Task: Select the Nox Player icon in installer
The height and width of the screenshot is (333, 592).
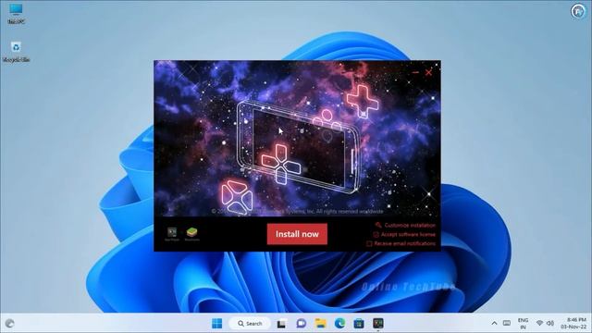Action: 172,234
